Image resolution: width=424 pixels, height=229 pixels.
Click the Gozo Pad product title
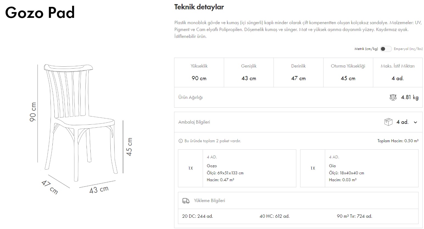(40, 12)
